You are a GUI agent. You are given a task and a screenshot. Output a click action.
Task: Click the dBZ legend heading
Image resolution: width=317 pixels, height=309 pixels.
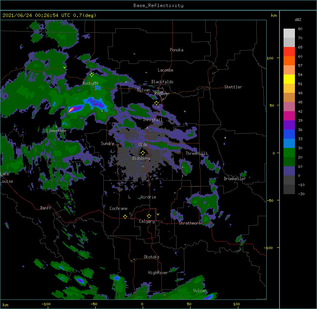click(298, 20)
